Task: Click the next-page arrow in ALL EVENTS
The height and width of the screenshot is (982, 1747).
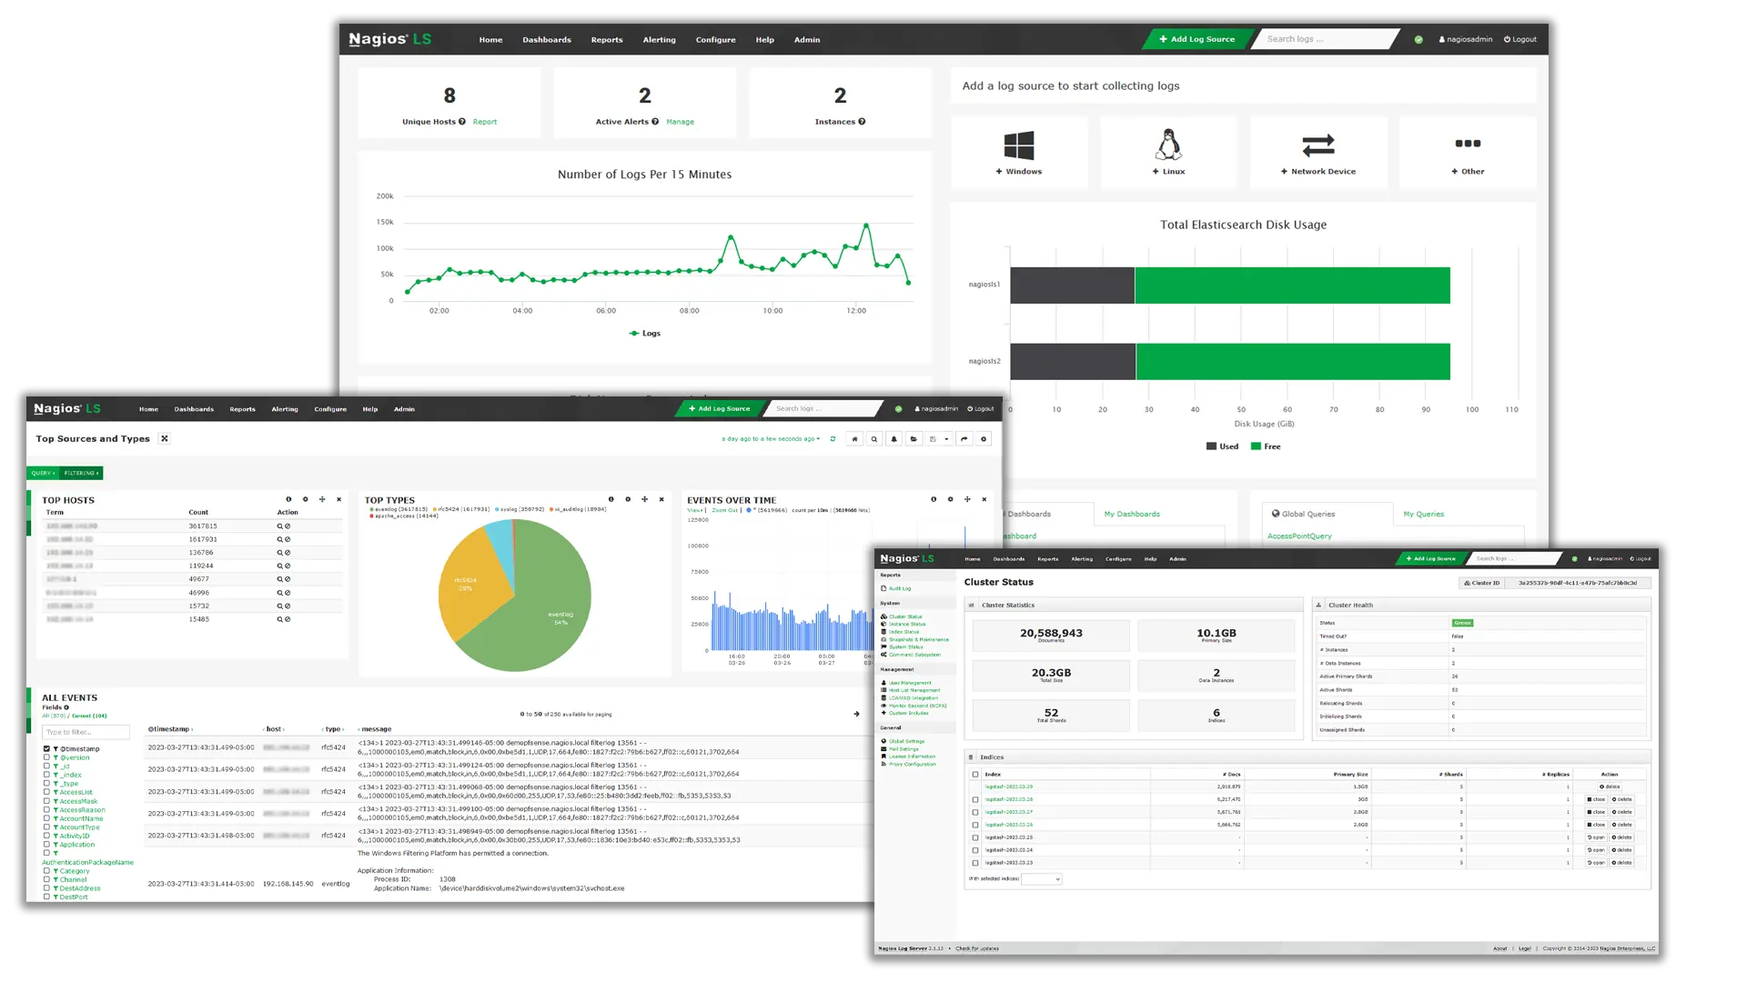Action: point(856,714)
